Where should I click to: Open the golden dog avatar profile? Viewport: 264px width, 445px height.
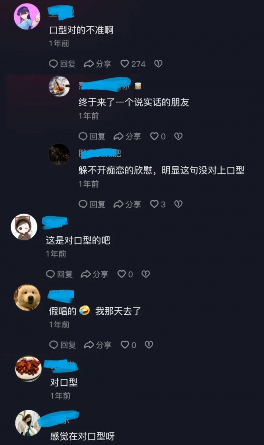point(27,298)
